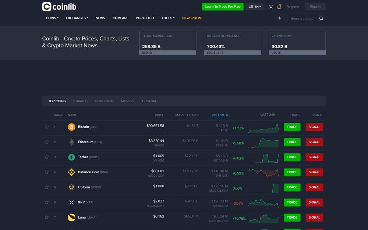Screen dimensions: 368x230
Task: Click Bitcoin price $90,657.58
Action: (x=155, y=126)
